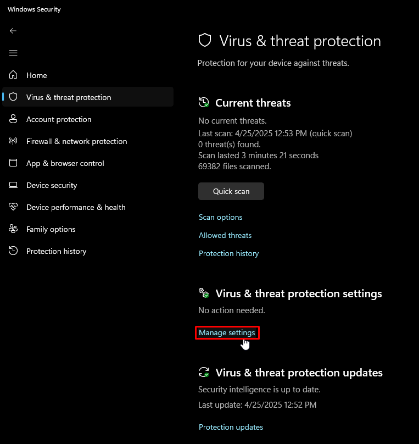Image resolution: width=419 pixels, height=444 pixels.
Task: Open Scan options
Action: coord(220,217)
